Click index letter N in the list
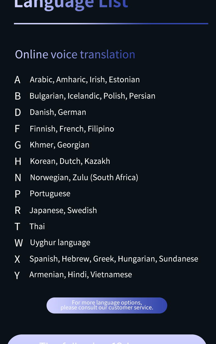This screenshot has height=344, width=216. coord(18,178)
